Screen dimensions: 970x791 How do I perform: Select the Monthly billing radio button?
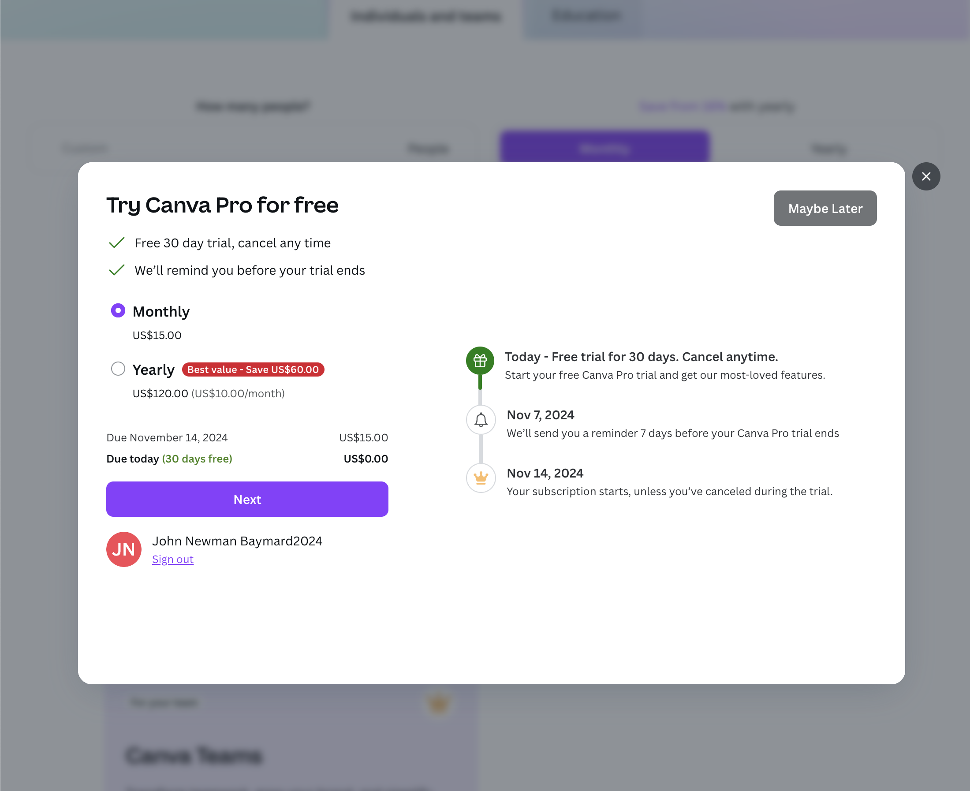pos(118,311)
